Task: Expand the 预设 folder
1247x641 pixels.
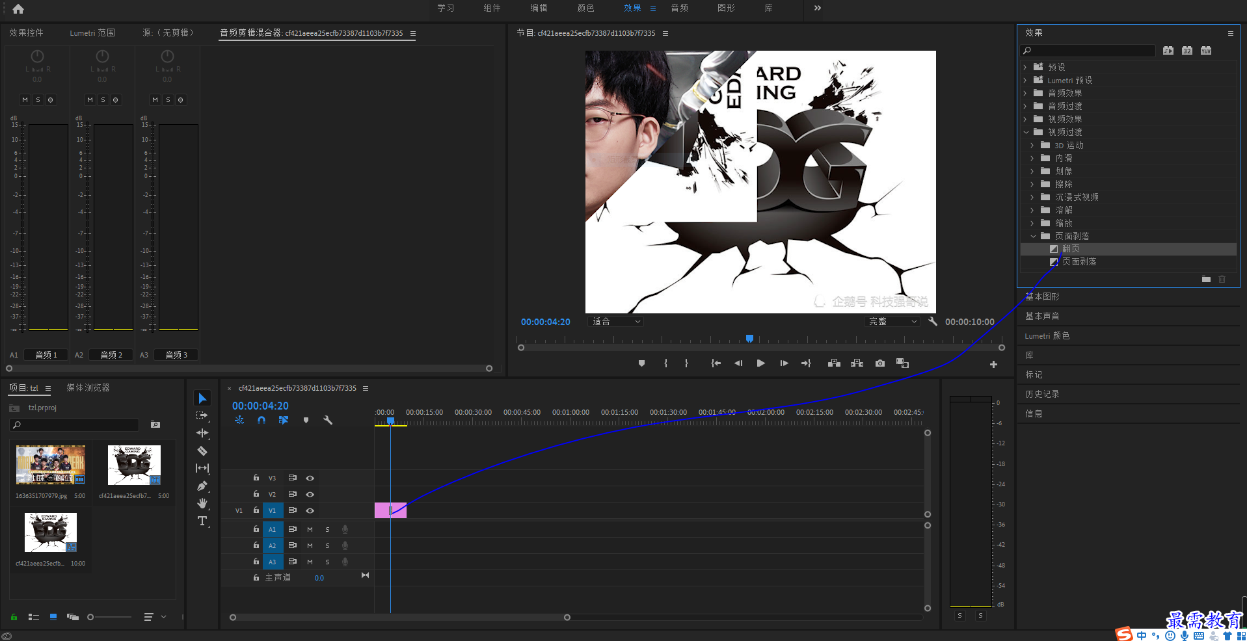Action: (x=1025, y=67)
